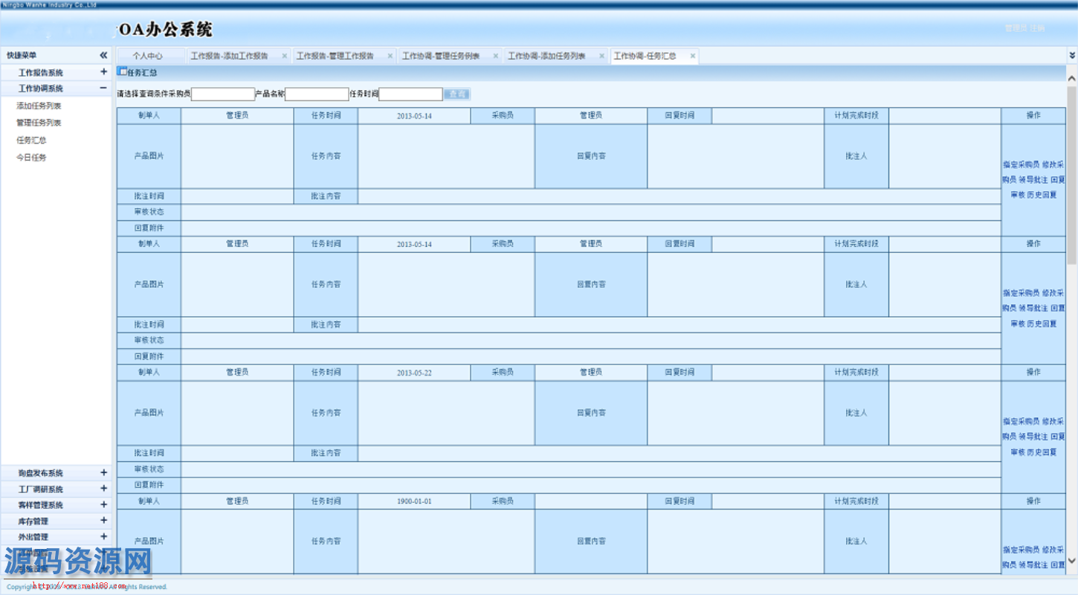Collapse the 快捷菜单 sidebar with double-chevron icon
The height and width of the screenshot is (595, 1078).
103,56
